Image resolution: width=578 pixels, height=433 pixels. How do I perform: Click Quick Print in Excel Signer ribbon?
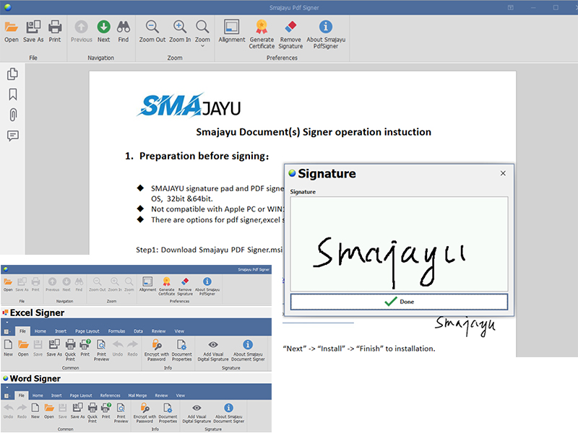[x=70, y=350]
